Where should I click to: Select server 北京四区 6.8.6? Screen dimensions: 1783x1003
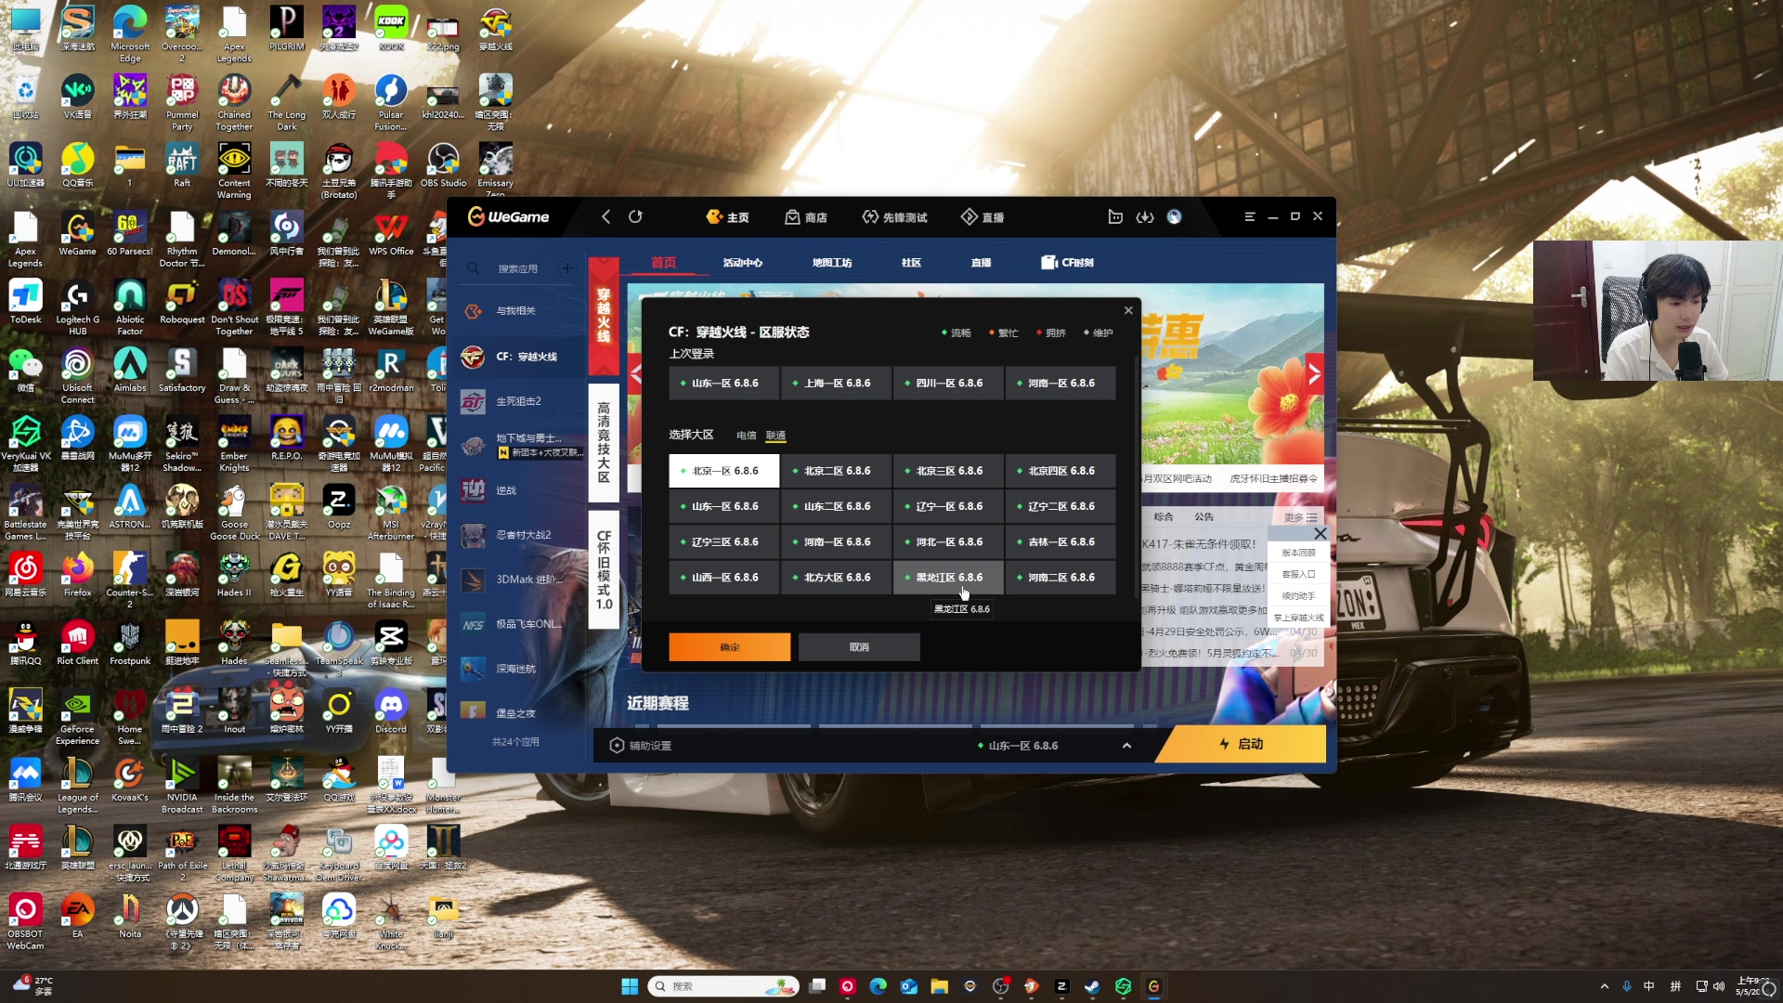point(1061,471)
